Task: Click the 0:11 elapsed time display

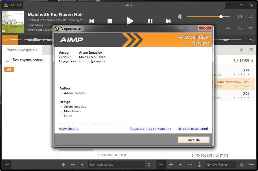Action: [x=6, y=40]
